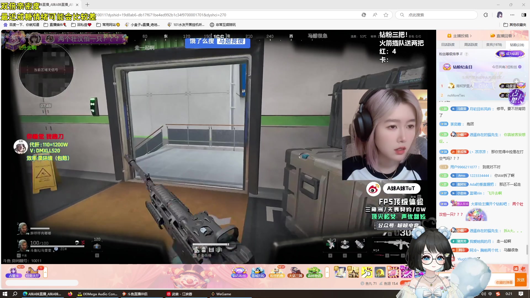This screenshot has width=530, height=298.
Task: Open the 回私信 bookmarks folder
Action: click(x=81, y=25)
